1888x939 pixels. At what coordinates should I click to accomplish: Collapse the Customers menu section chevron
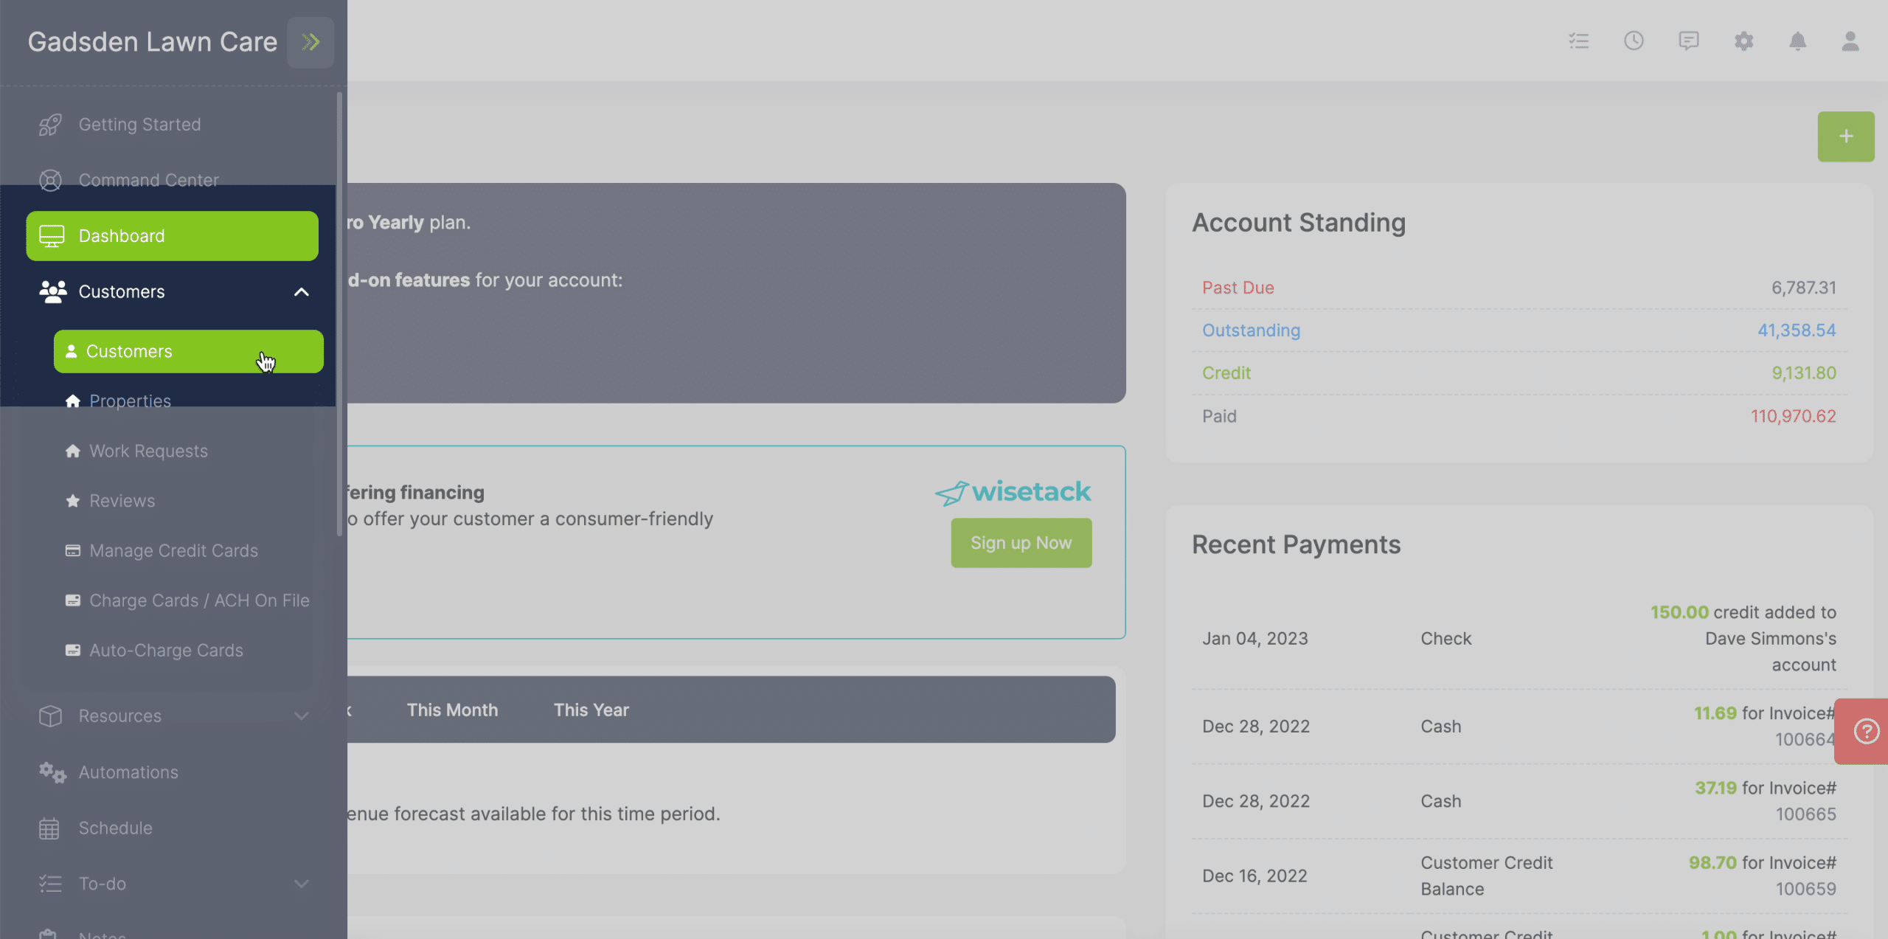(x=301, y=292)
